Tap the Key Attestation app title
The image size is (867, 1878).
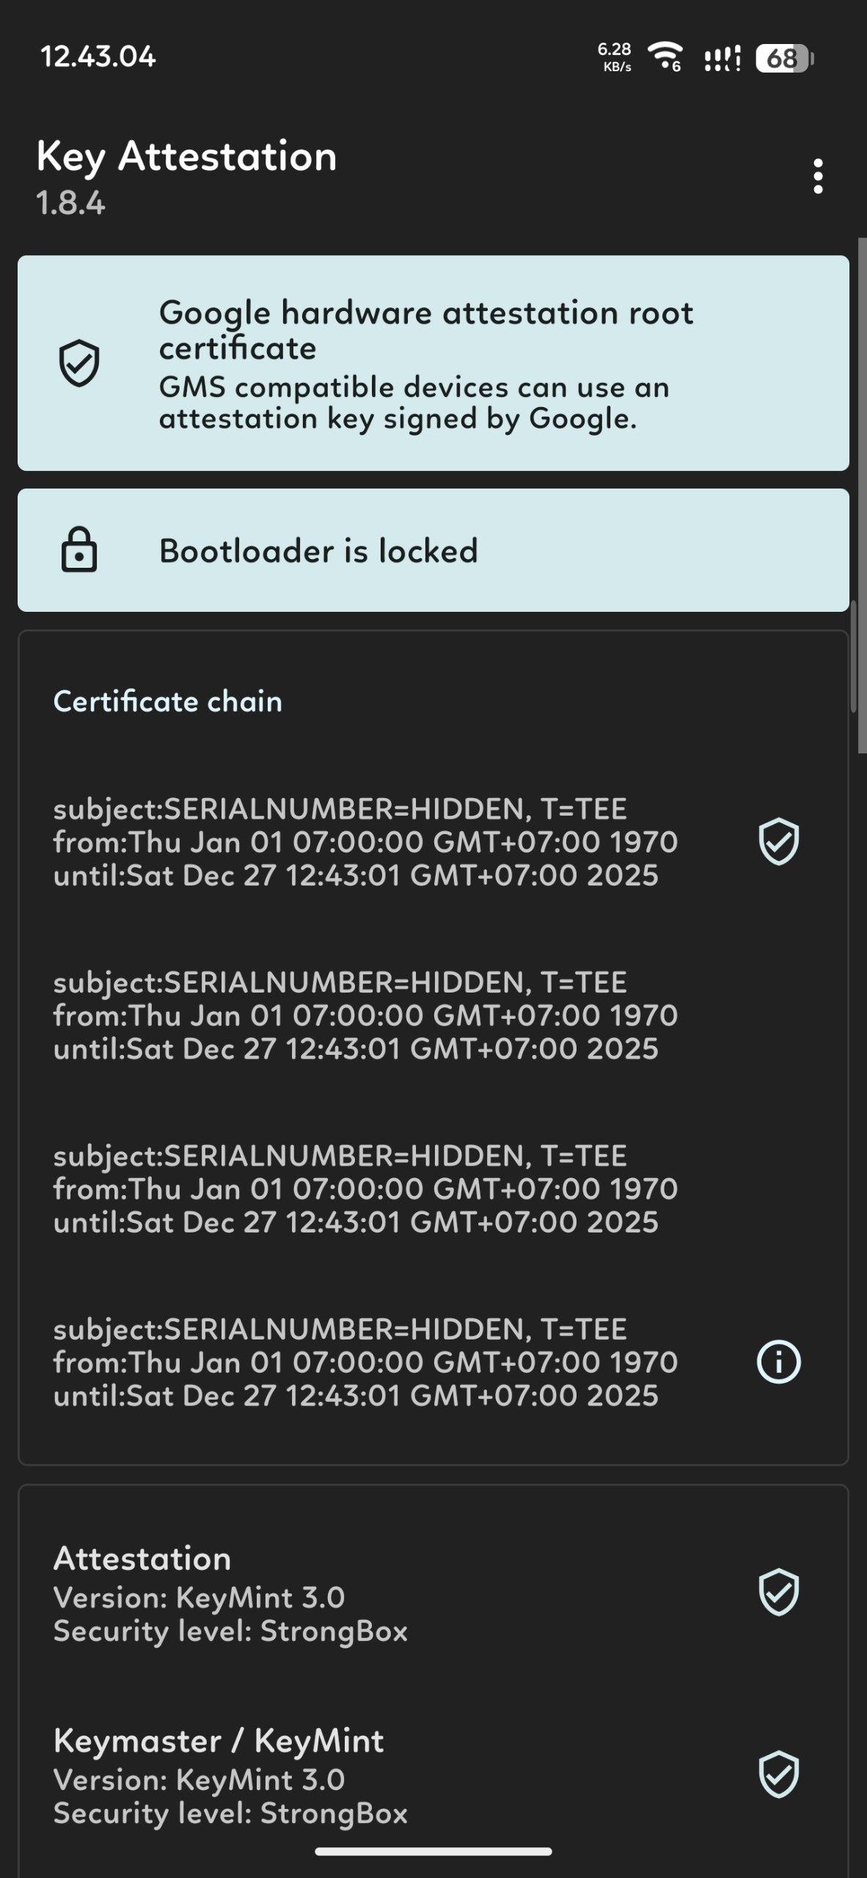(186, 156)
